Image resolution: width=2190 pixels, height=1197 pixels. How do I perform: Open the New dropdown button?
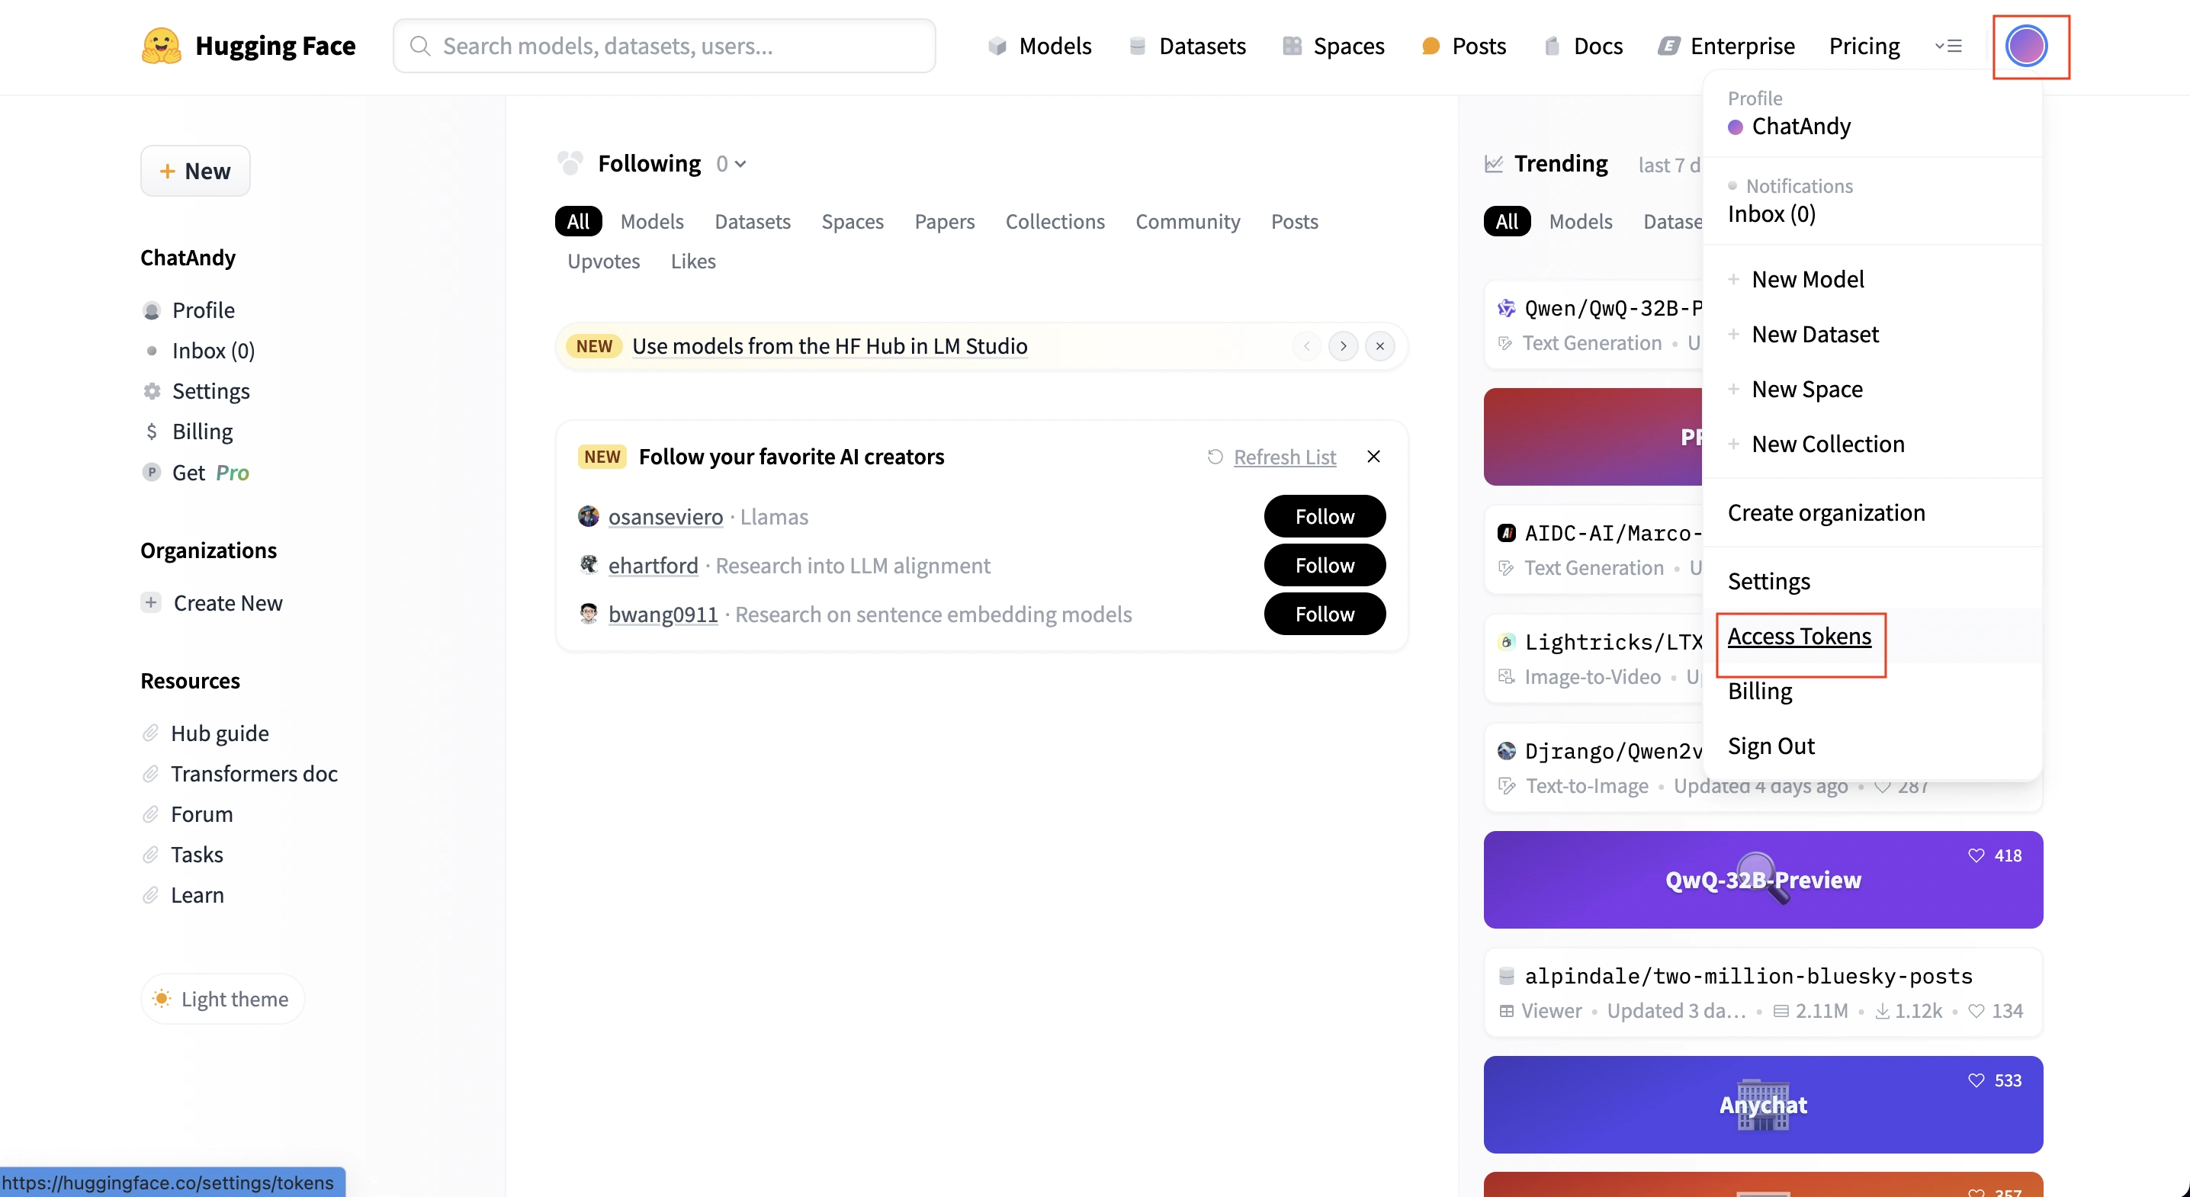(x=195, y=171)
